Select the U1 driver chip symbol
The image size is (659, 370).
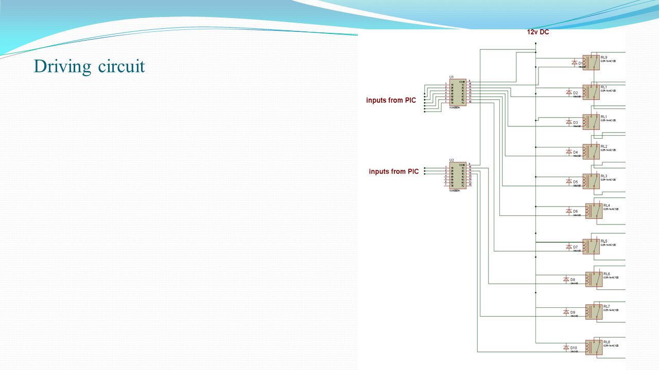[458, 92]
